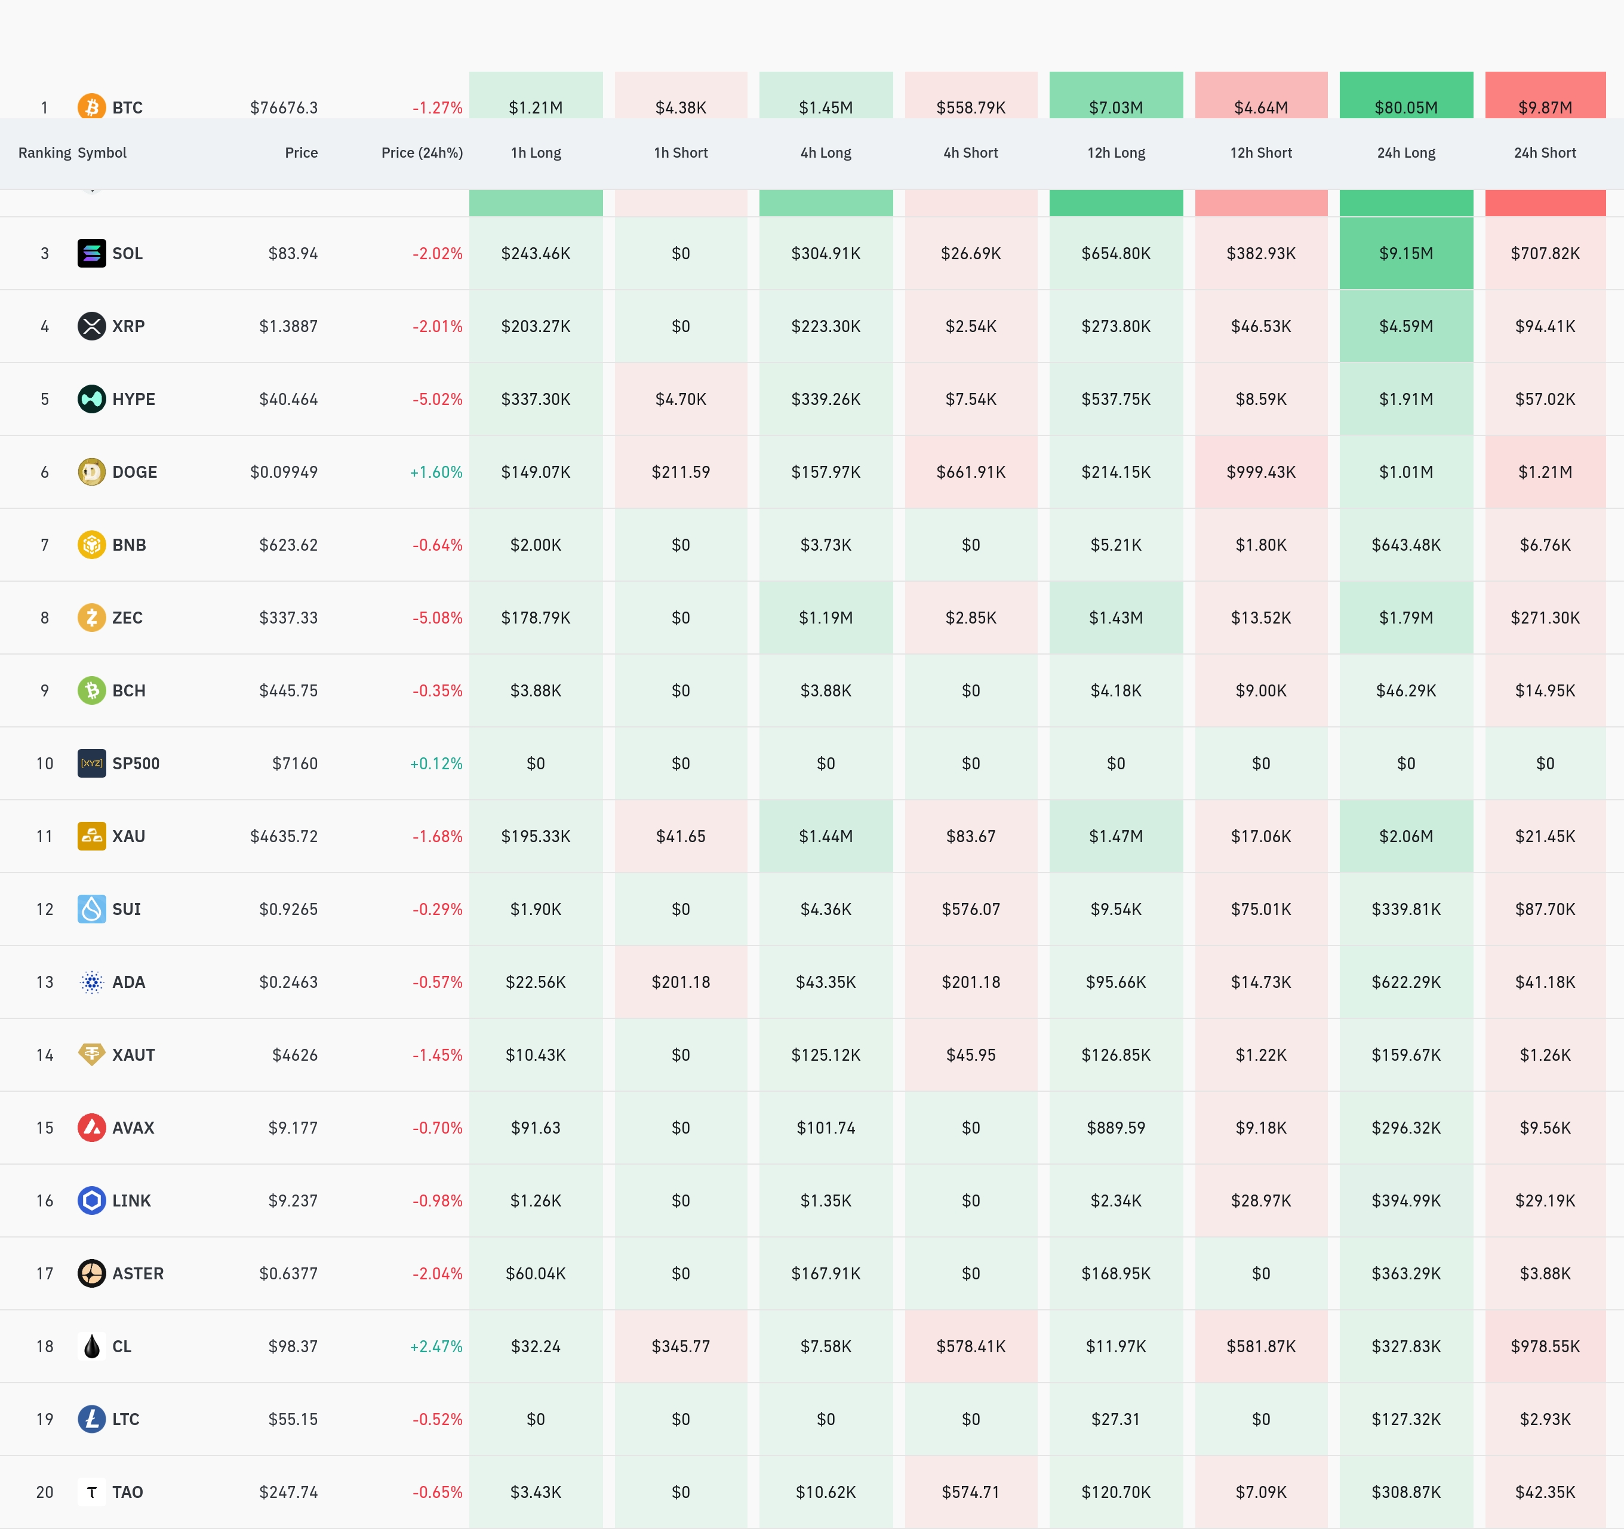
Task: Open the ASTER symbol link
Action: click(137, 1273)
